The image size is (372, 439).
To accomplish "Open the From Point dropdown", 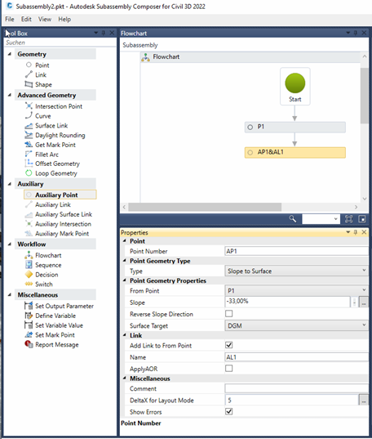I will point(296,290).
